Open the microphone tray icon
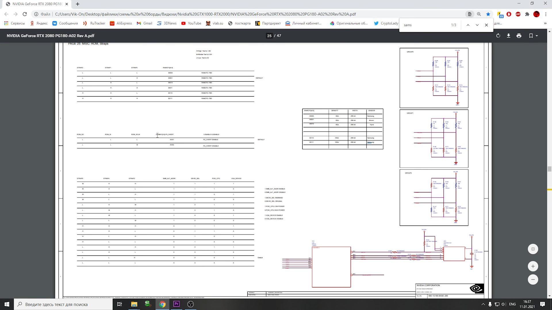 click(x=490, y=304)
